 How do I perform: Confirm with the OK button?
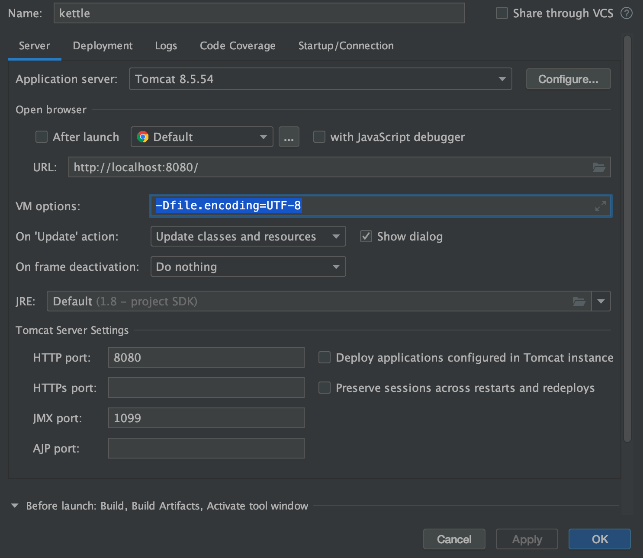600,539
